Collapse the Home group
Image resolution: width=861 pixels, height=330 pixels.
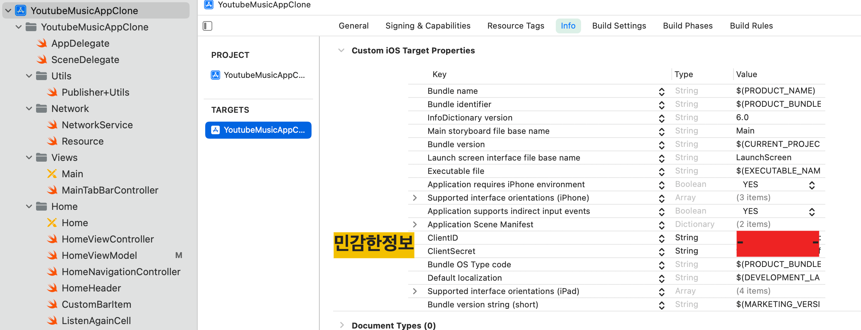point(29,206)
